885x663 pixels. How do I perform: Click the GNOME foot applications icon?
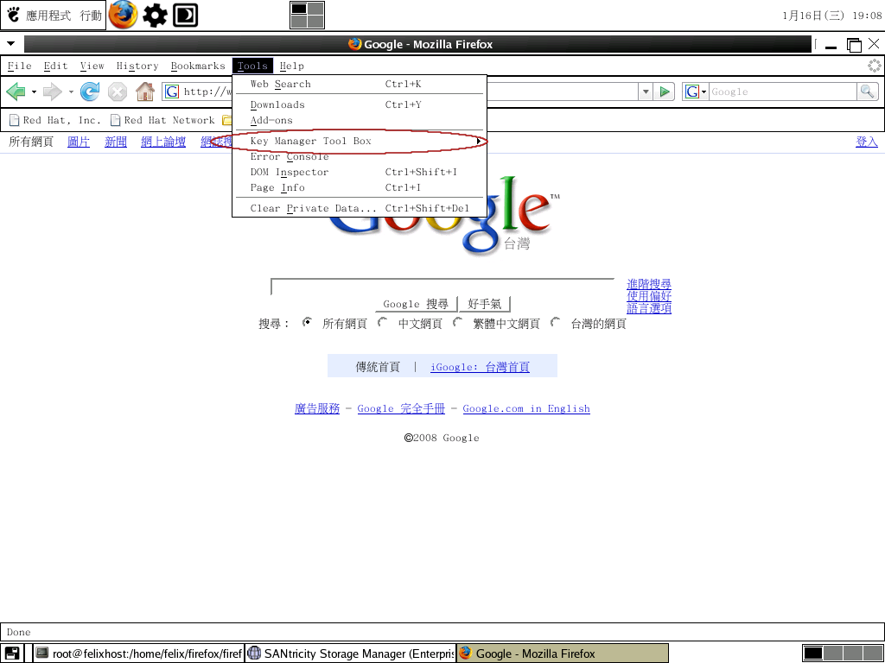tap(14, 15)
